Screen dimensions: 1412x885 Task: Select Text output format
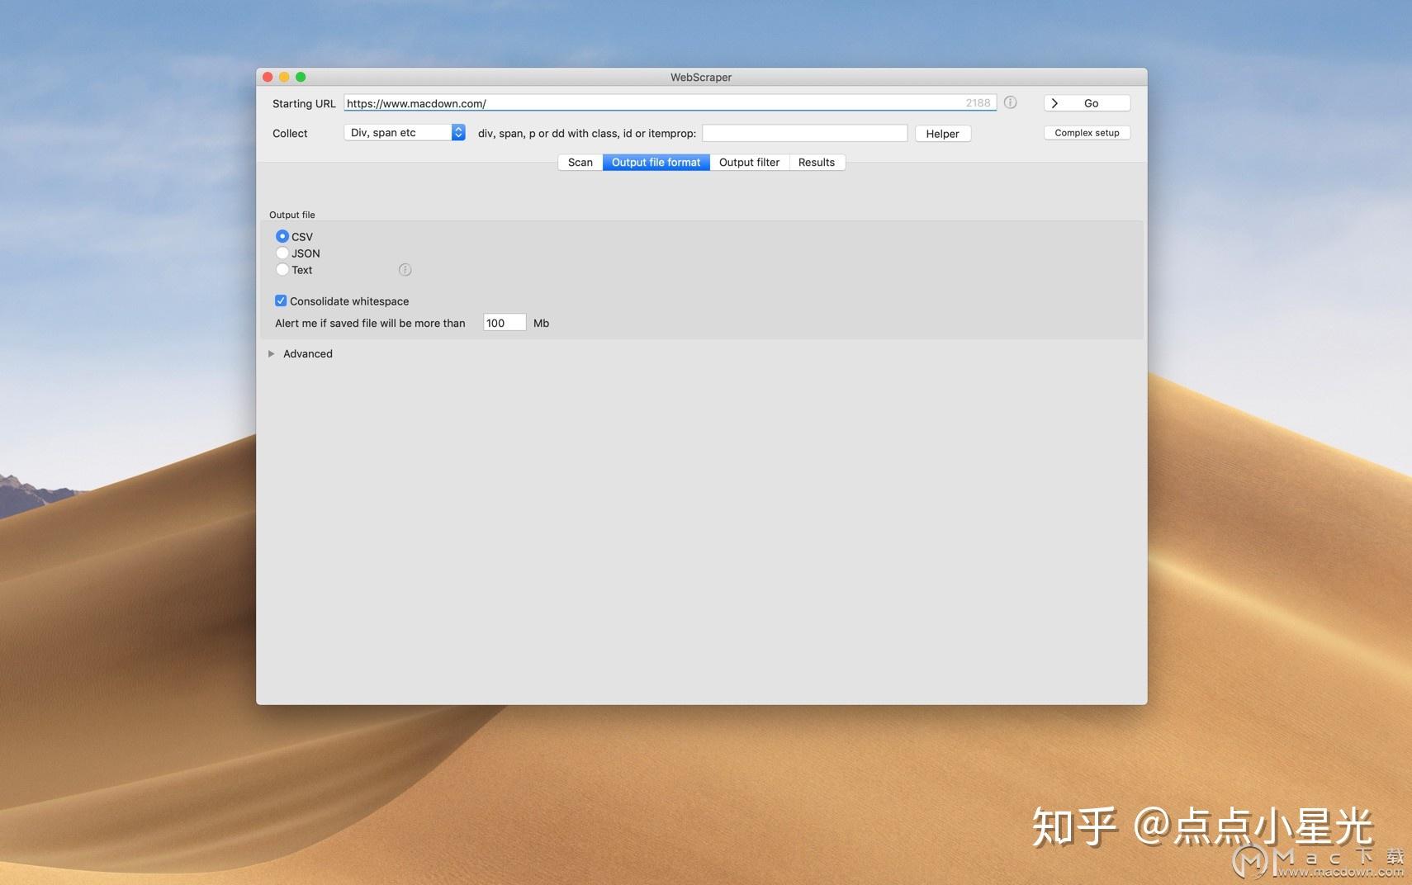(282, 270)
